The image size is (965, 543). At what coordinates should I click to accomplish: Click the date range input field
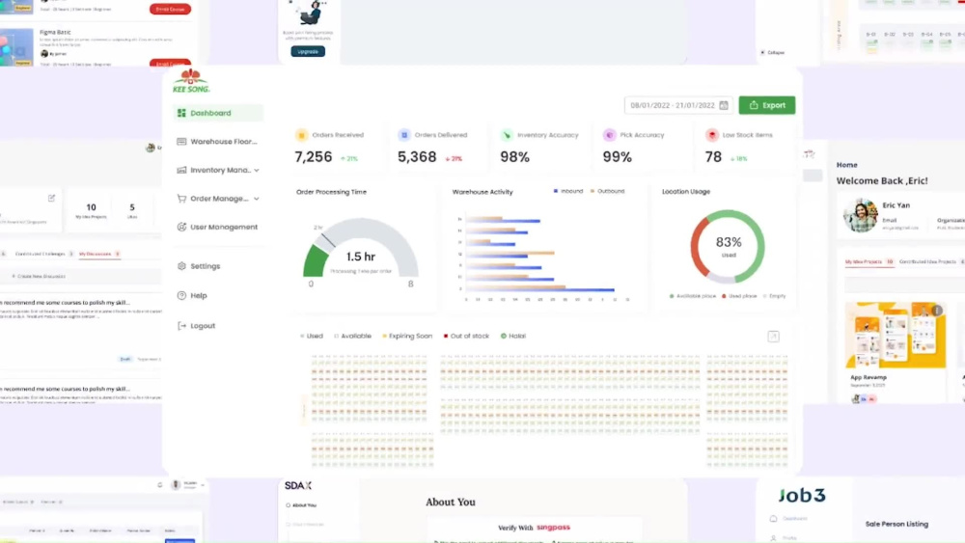[x=678, y=105]
